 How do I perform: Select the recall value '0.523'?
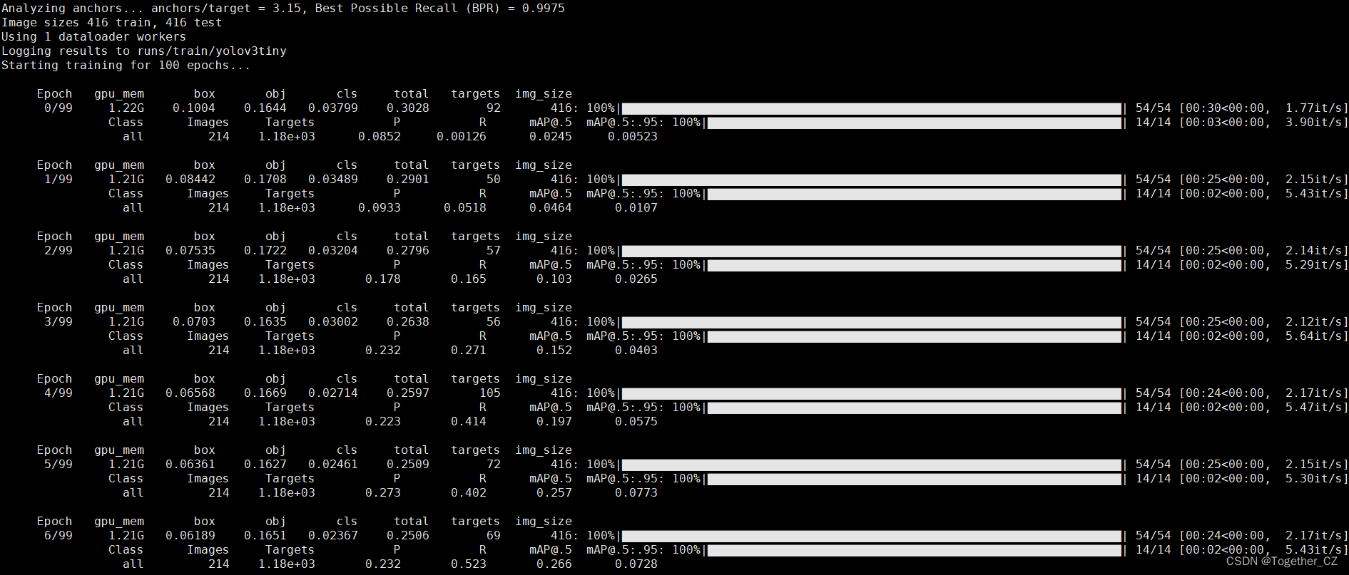469,564
